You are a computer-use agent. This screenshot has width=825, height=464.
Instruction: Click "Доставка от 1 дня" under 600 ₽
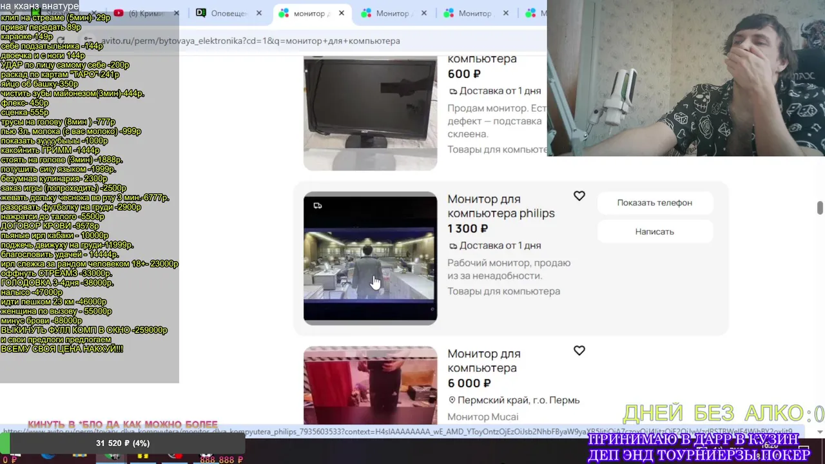point(500,91)
